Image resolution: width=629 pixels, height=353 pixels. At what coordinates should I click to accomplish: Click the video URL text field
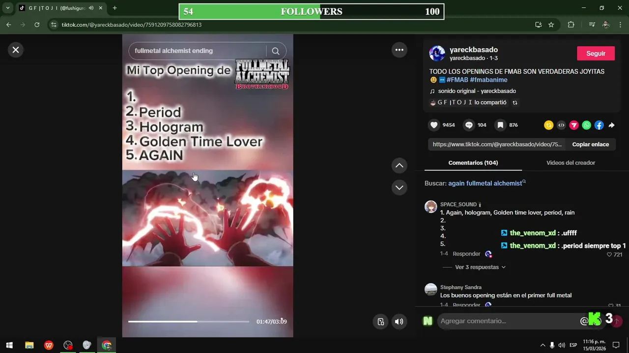[497, 145]
